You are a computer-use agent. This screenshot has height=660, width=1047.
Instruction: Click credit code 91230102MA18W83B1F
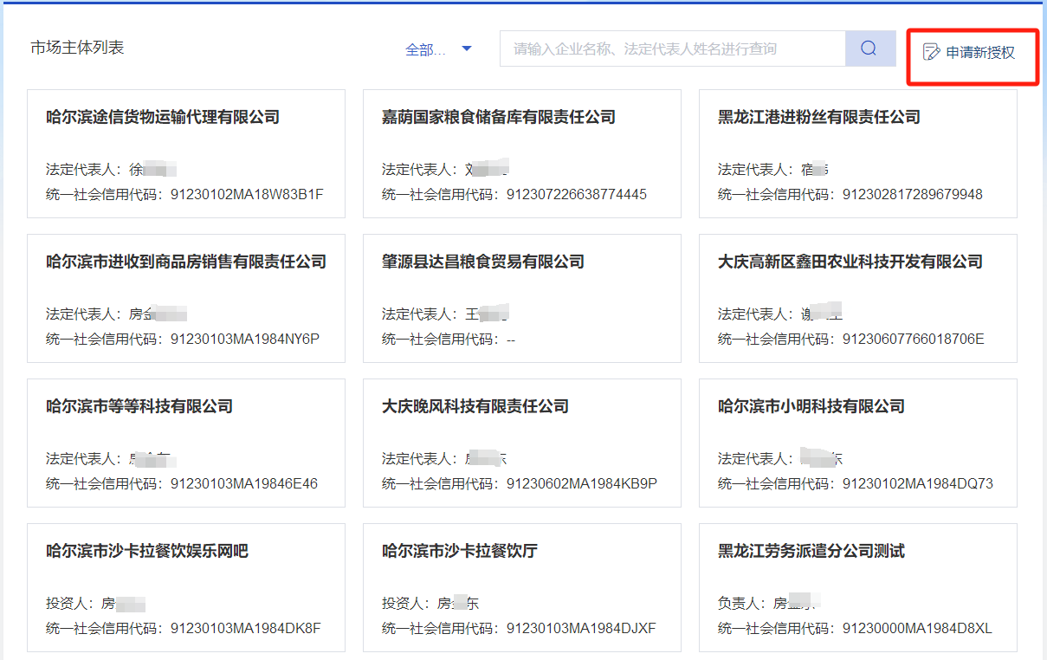pos(247,194)
